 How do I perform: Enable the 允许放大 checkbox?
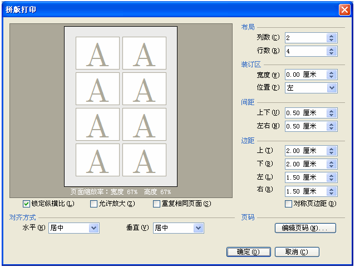click(94, 204)
